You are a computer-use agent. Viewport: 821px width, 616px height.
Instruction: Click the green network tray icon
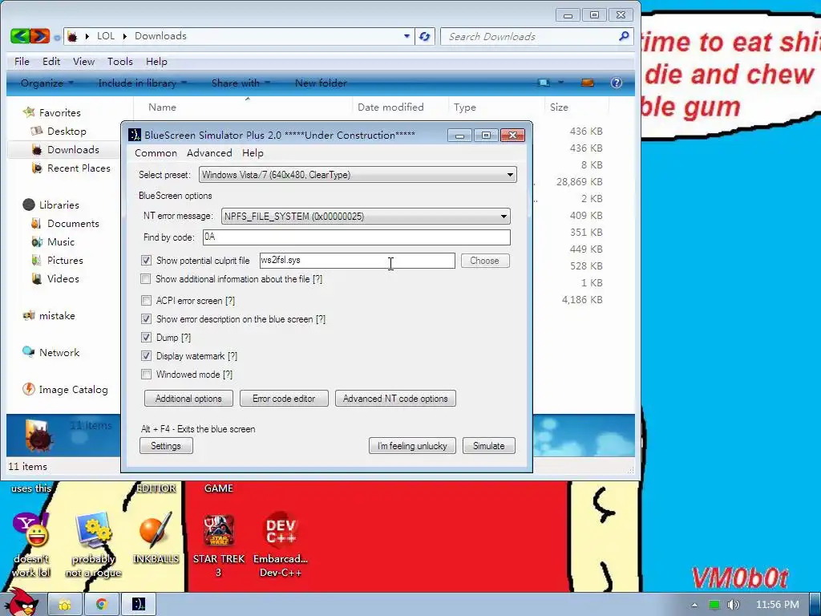(x=714, y=605)
